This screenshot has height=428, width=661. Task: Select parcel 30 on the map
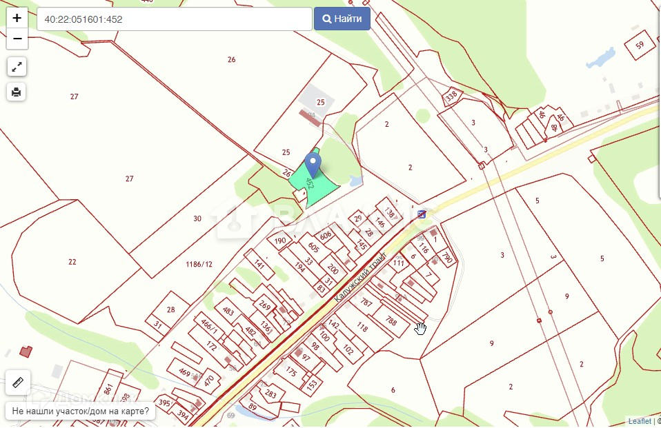click(197, 218)
